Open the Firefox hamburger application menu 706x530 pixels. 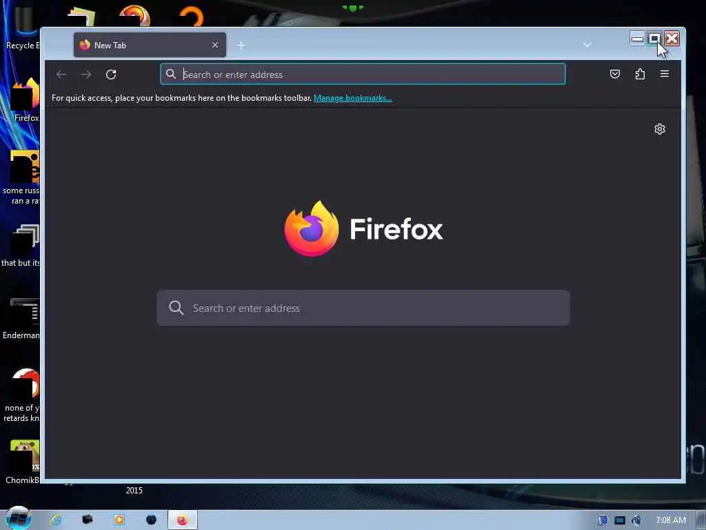point(665,74)
